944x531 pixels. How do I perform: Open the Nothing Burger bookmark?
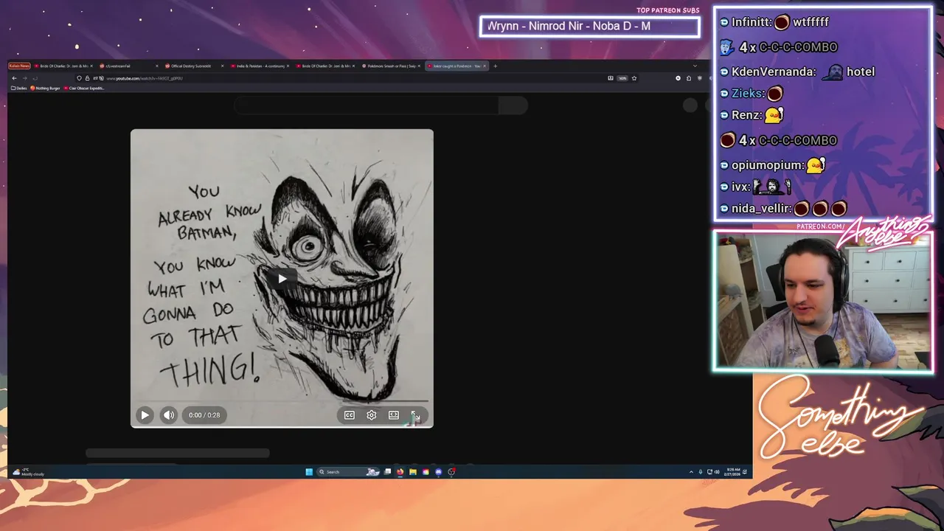click(x=45, y=88)
